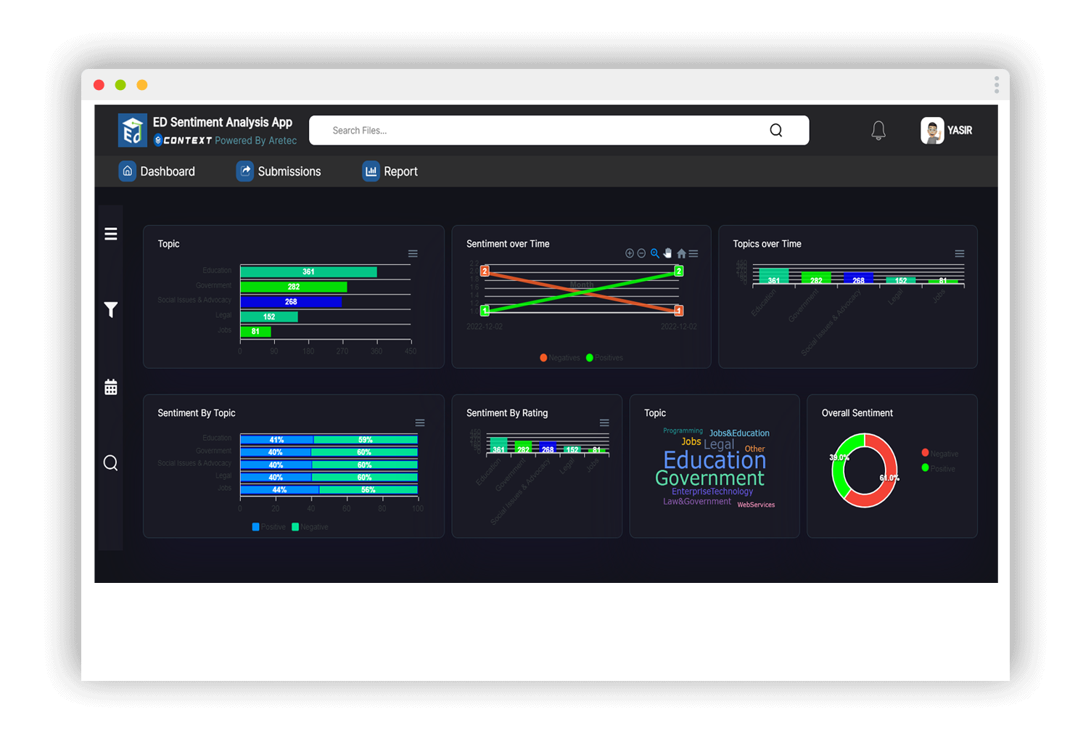
Task: Go to the Submissions tab
Action: 279,171
